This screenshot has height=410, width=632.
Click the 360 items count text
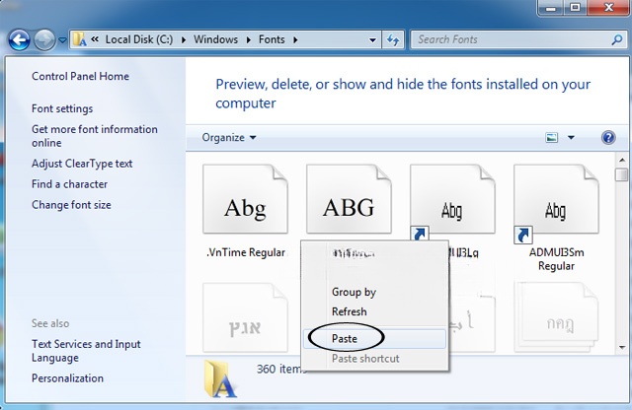tap(281, 369)
